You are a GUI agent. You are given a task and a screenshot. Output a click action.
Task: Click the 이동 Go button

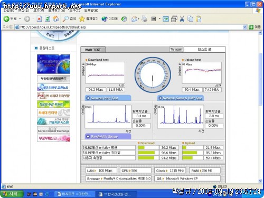coord(255,27)
